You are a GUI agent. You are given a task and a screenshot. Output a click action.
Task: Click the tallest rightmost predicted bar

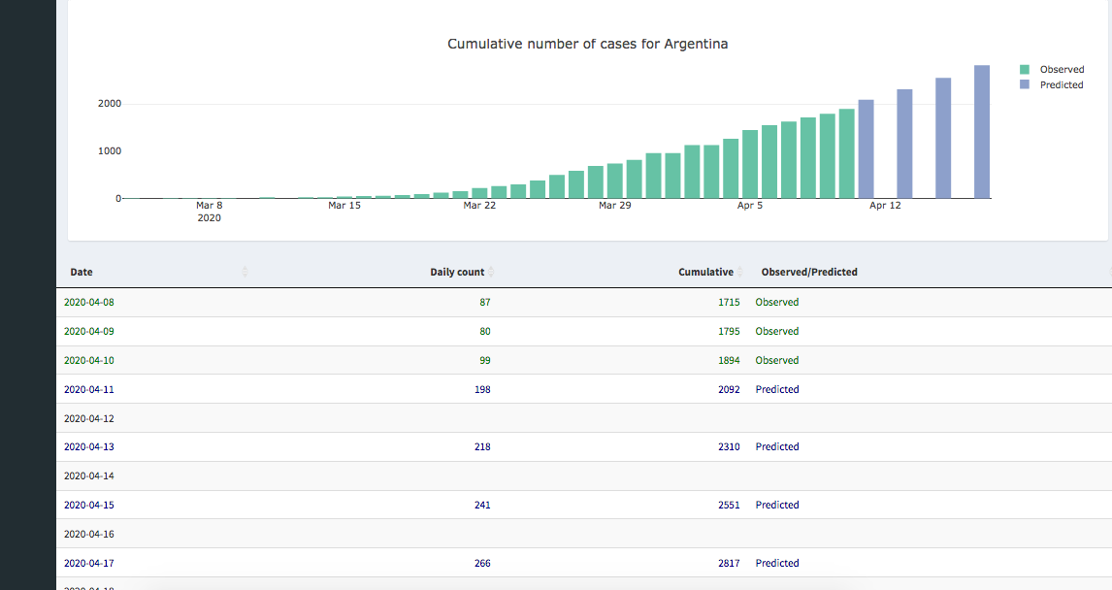click(981, 132)
